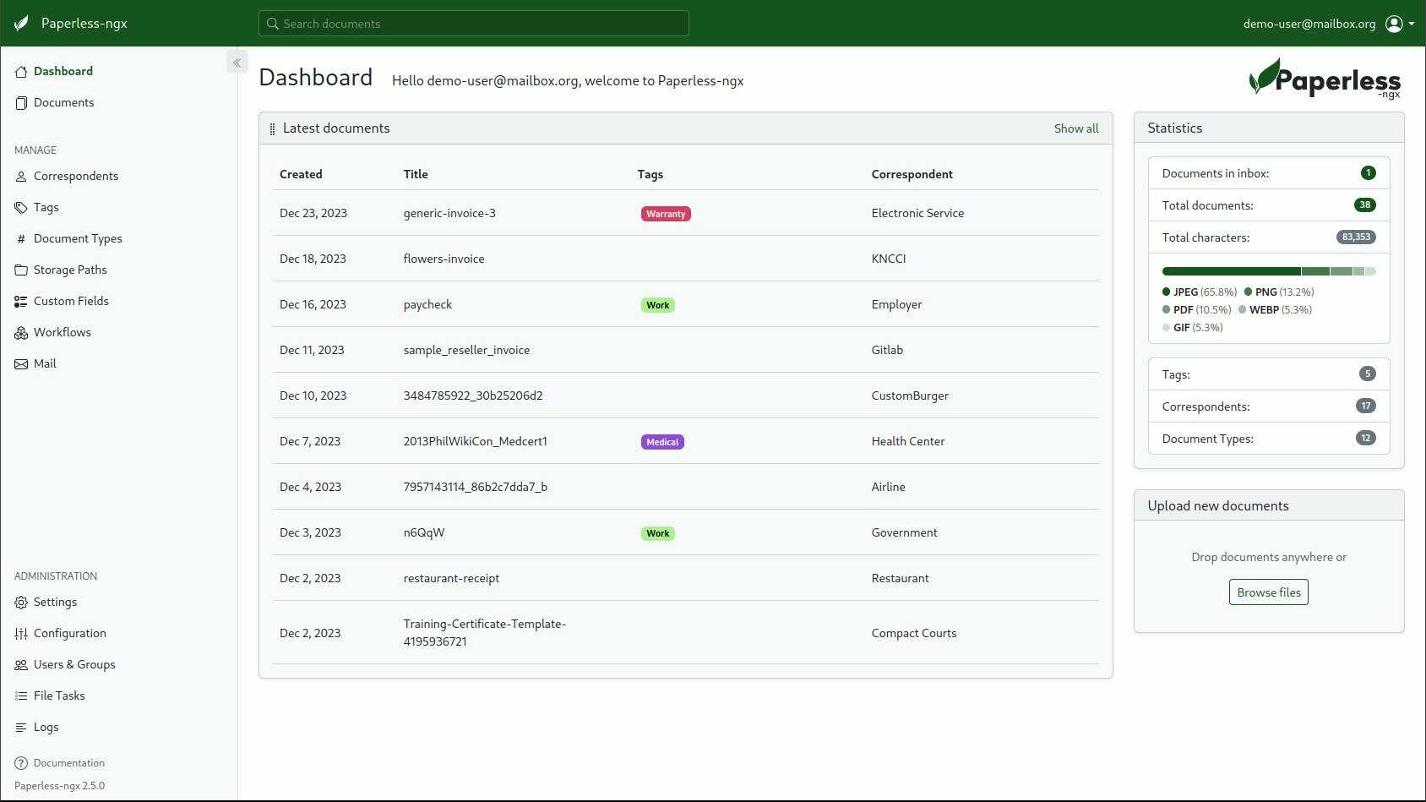The image size is (1426, 802).
Task: Click the Logs icon
Action: [x=20, y=727]
